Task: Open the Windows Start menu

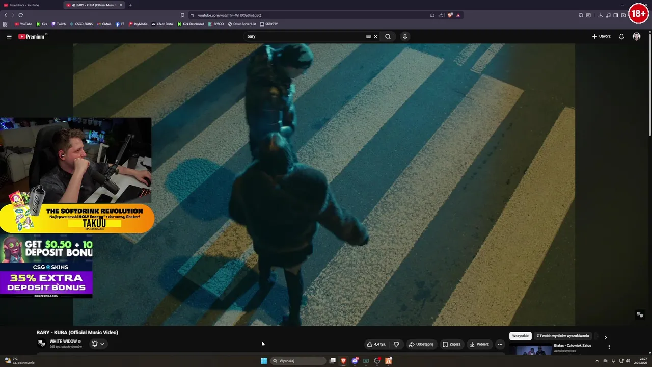Action: [x=264, y=361]
